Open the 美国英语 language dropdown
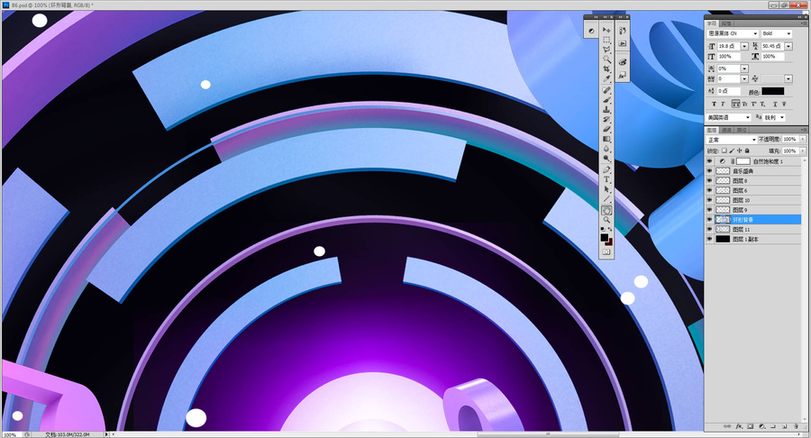The image size is (811, 438). (729, 118)
